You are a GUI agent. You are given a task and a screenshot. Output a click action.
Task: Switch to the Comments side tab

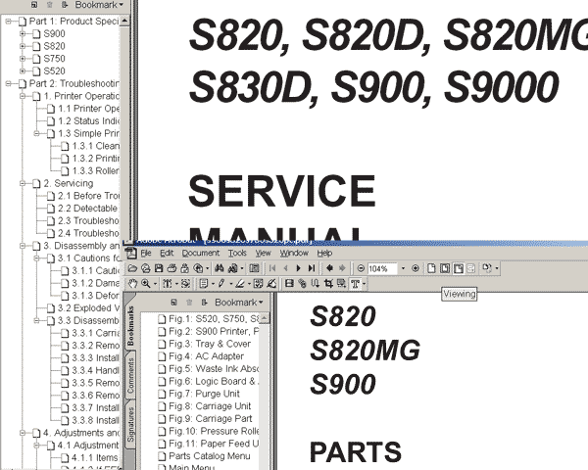tap(130, 375)
